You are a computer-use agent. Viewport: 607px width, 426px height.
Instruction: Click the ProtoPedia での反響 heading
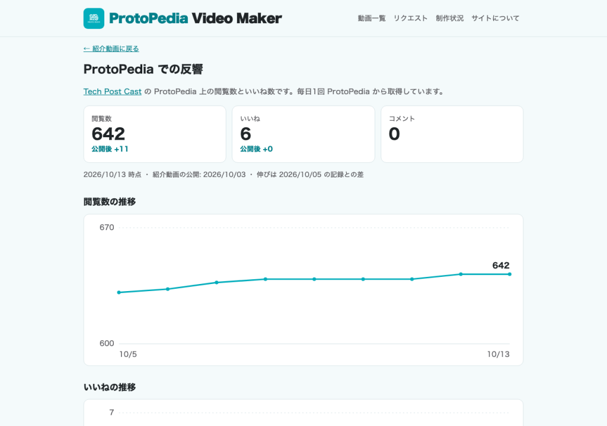(143, 69)
